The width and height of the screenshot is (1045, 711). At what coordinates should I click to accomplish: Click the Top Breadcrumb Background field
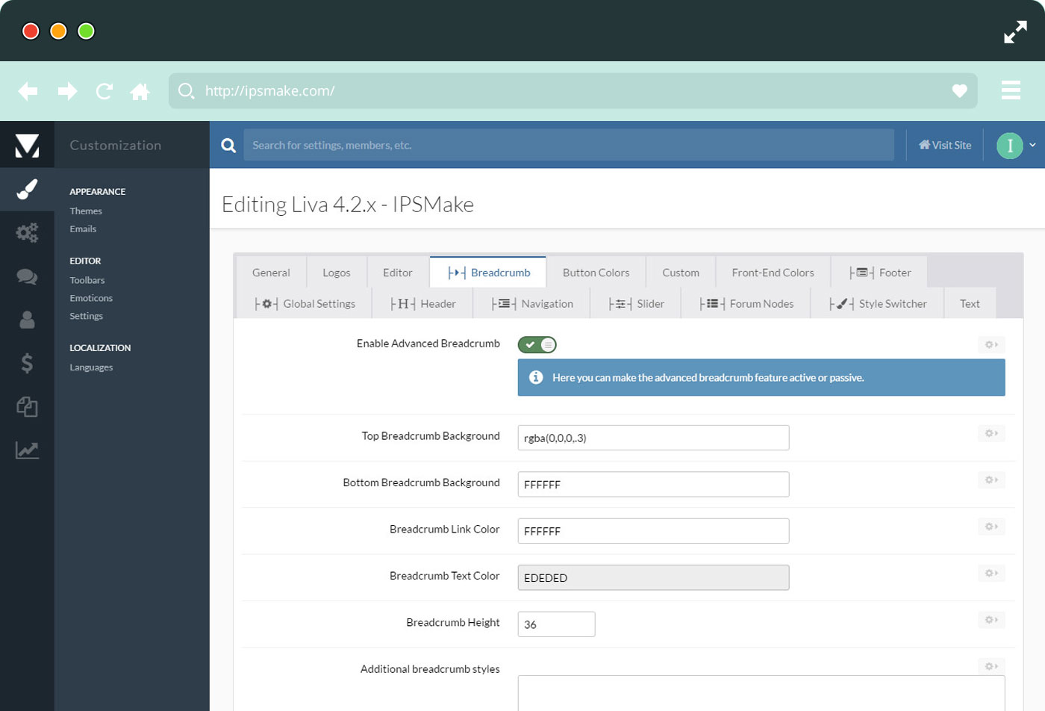[x=653, y=438]
